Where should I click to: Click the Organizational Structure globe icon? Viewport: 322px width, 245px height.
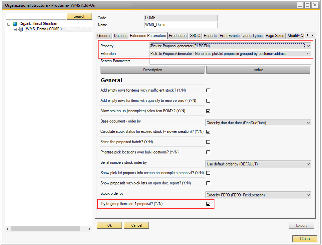click(x=15, y=24)
